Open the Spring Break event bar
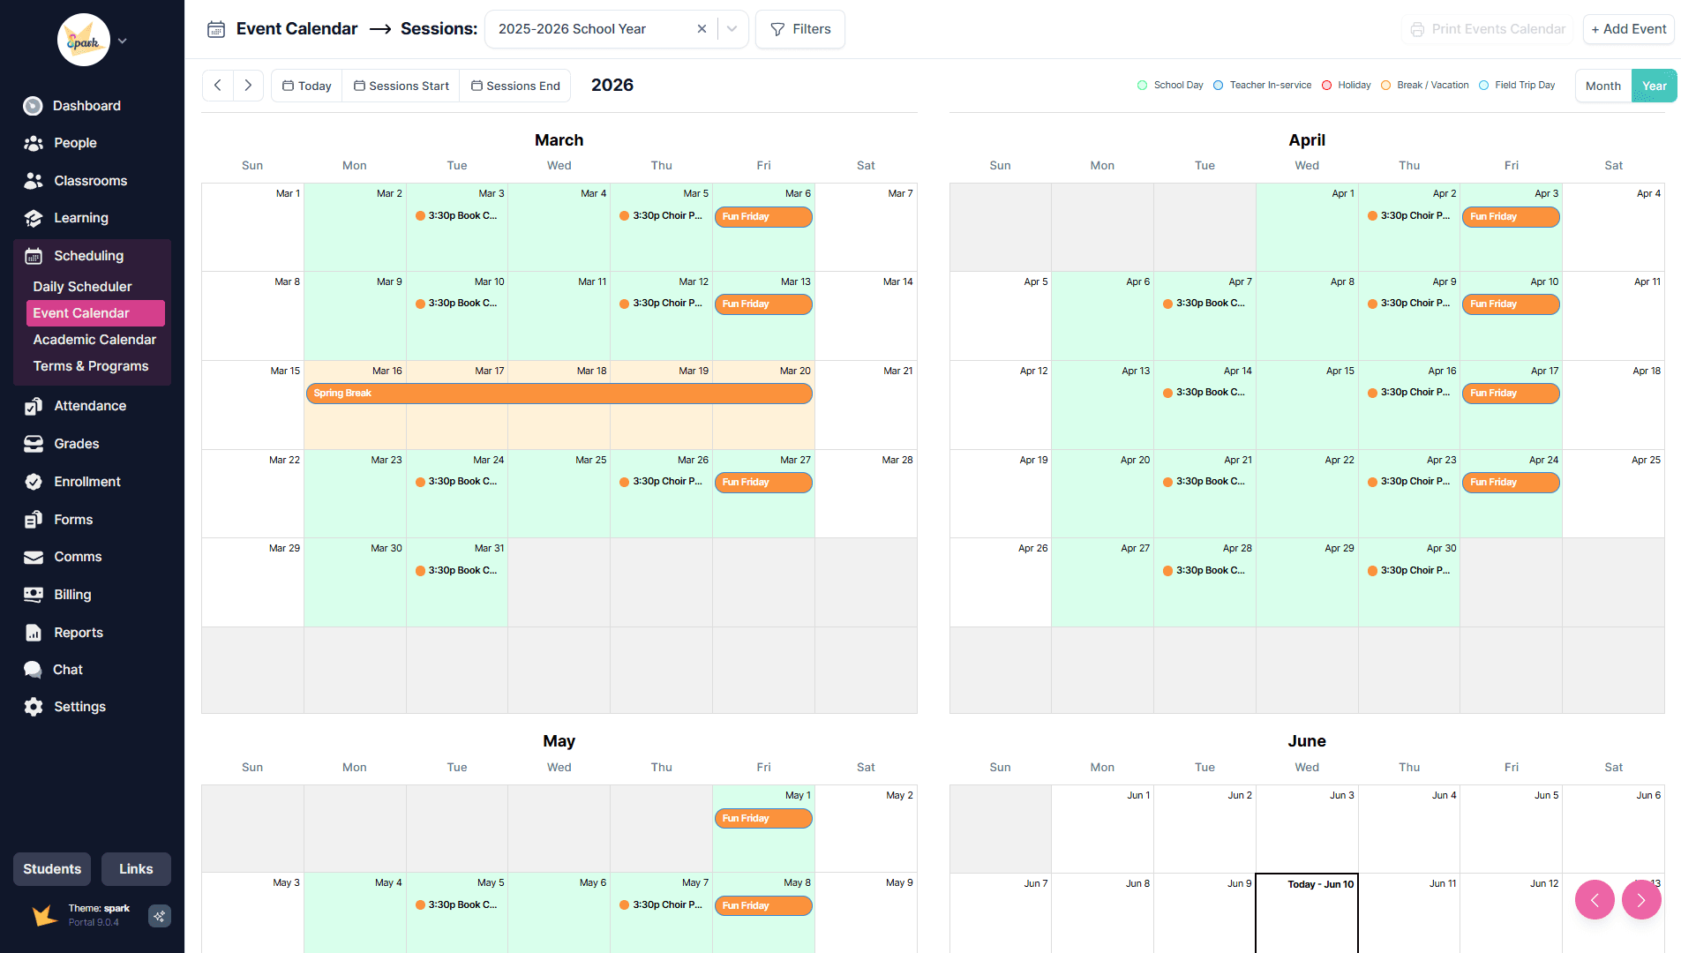Image resolution: width=1681 pixels, height=953 pixels. point(559,394)
